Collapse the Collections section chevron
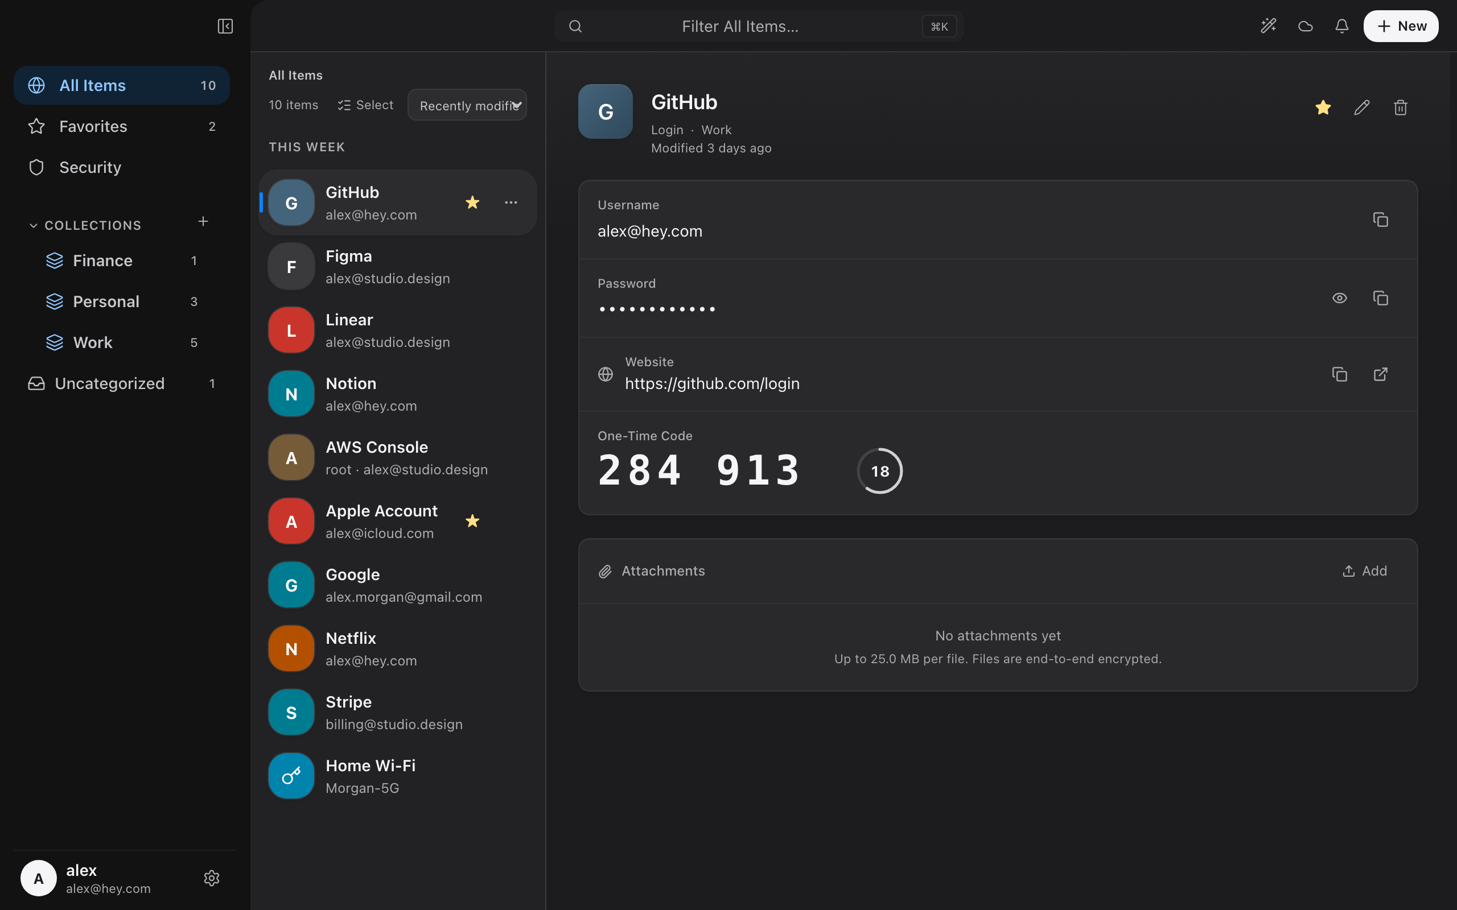 click(34, 225)
